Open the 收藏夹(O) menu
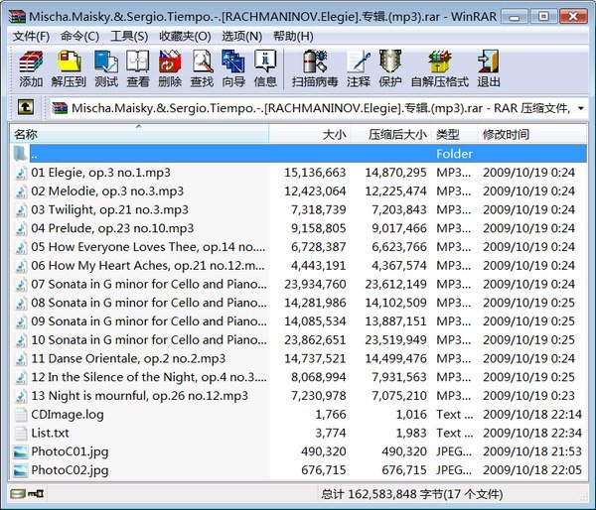 [x=185, y=37]
